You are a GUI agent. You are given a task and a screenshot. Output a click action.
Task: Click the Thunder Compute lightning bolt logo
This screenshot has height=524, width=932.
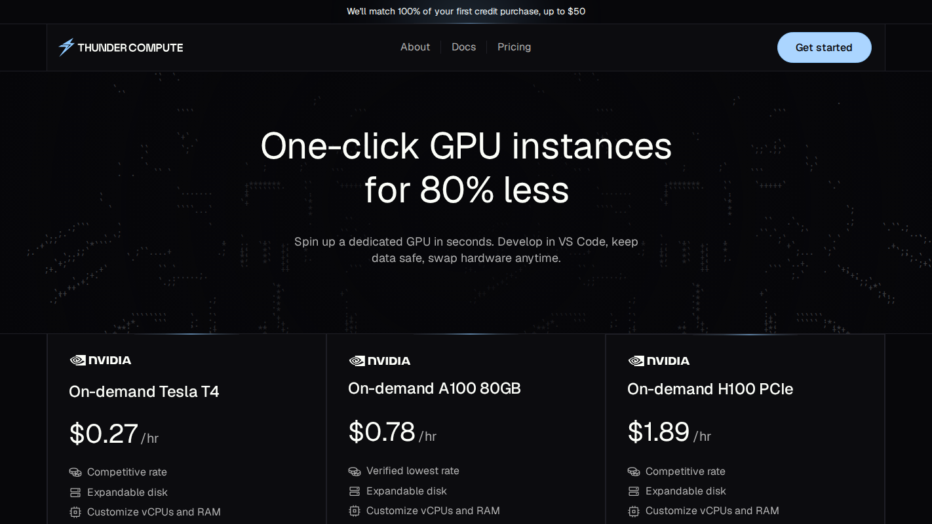coord(66,47)
